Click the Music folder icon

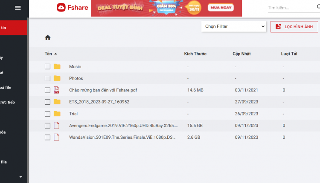pyautogui.click(x=57, y=66)
